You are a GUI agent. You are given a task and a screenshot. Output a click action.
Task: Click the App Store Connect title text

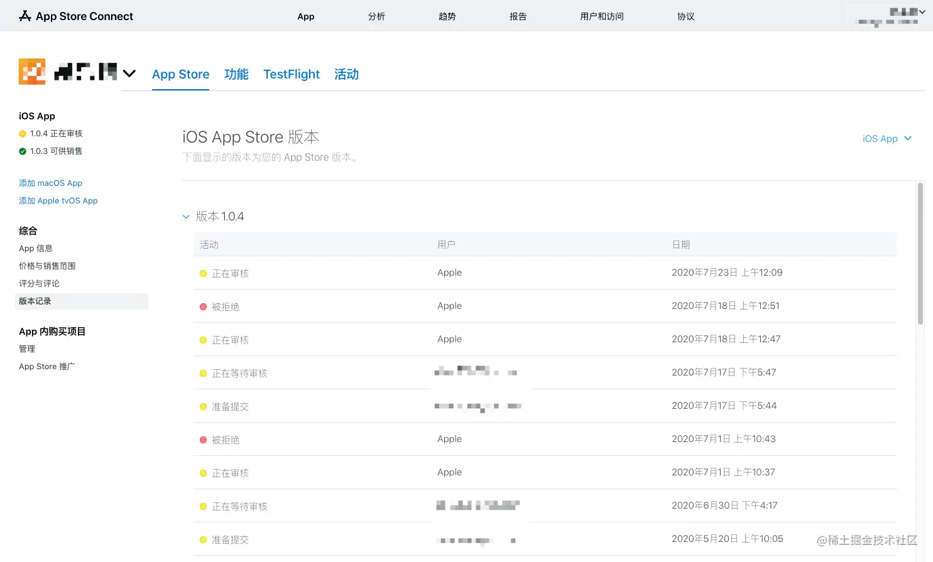84,16
